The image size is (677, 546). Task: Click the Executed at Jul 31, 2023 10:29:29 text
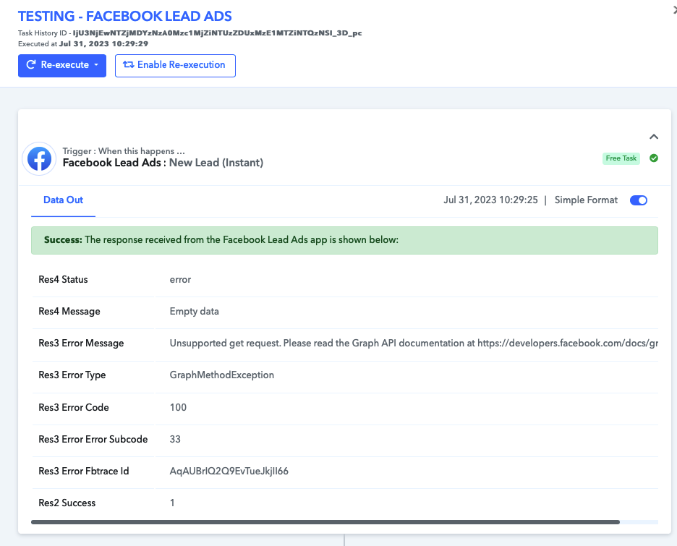83,43
